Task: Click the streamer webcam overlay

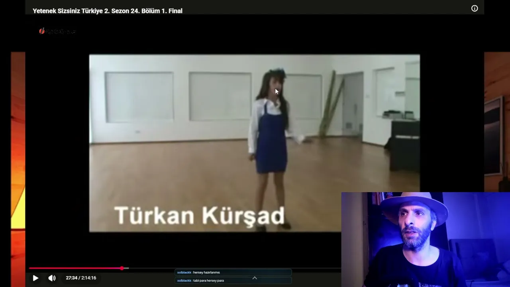Action: coord(426,240)
